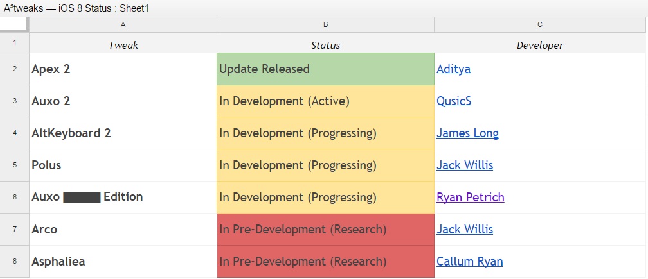648x279 pixels.
Task: Select Asphaliea's In Pre-Development (Research) status
Action: point(326,261)
